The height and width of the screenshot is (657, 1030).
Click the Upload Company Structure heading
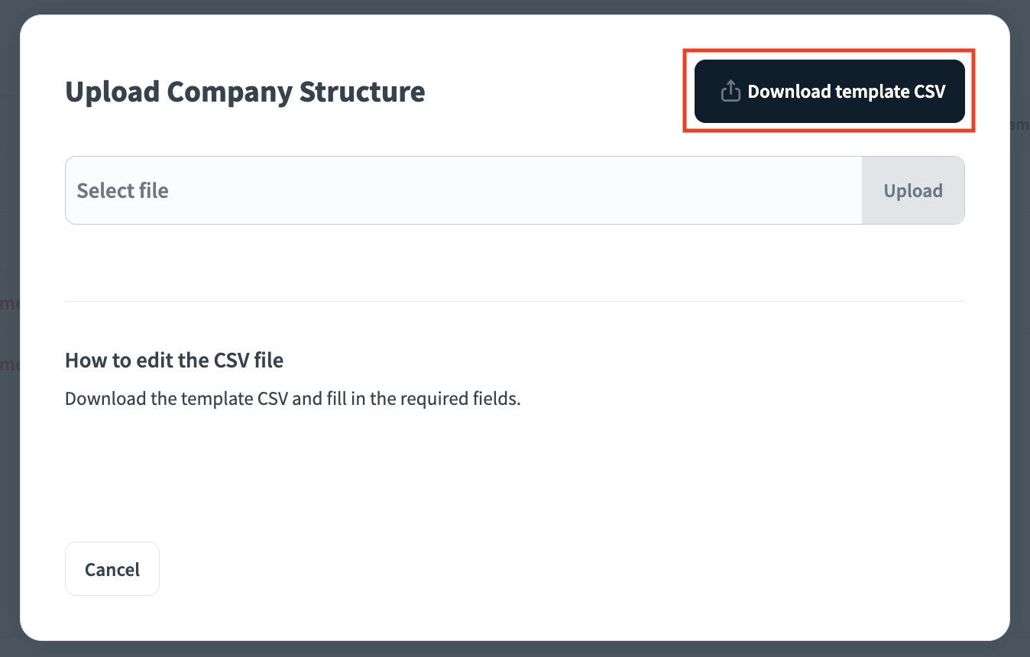(x=245, y=92)
